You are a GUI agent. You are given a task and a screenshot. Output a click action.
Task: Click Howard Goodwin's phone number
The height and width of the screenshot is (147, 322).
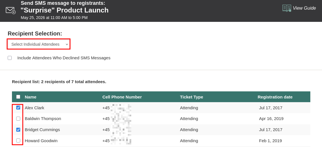pos(116,140)
